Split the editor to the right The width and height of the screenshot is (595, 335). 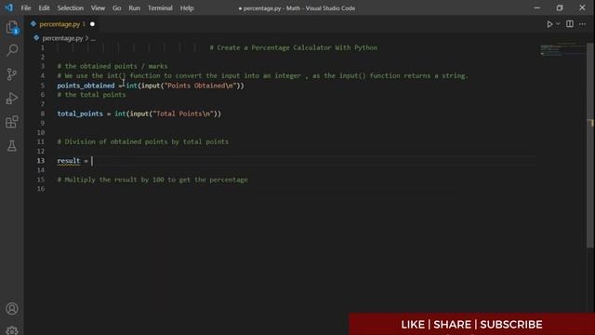(x=570, y=24)
